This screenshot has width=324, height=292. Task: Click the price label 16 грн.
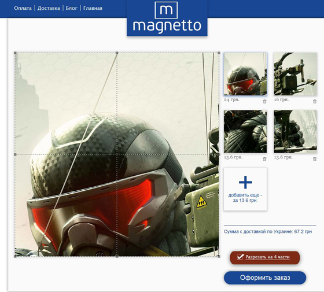(x=281, y=99)
